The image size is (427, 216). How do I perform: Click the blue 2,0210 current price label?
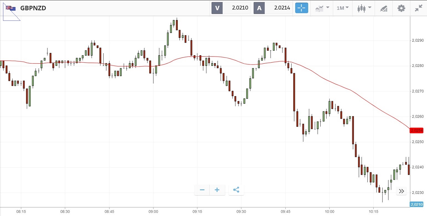[x=417, y=205]
